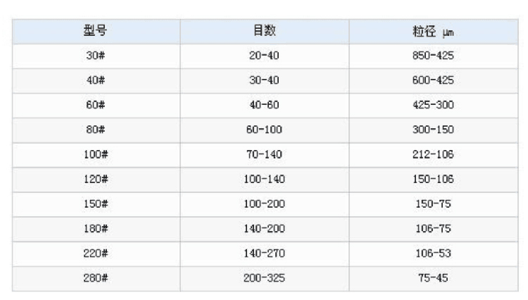This screenshot has height=300, width=528.
Task: Click the 600-425 particle size cell
Action: click(x=433, y=80)
